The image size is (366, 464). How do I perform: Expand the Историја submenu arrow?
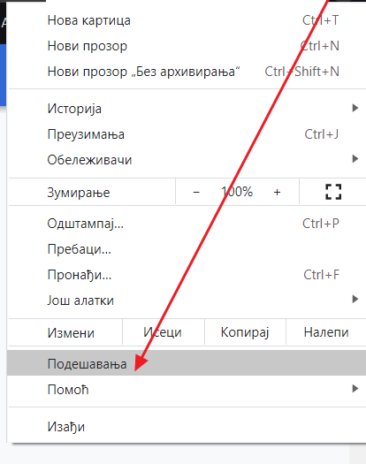click(355, 108)
